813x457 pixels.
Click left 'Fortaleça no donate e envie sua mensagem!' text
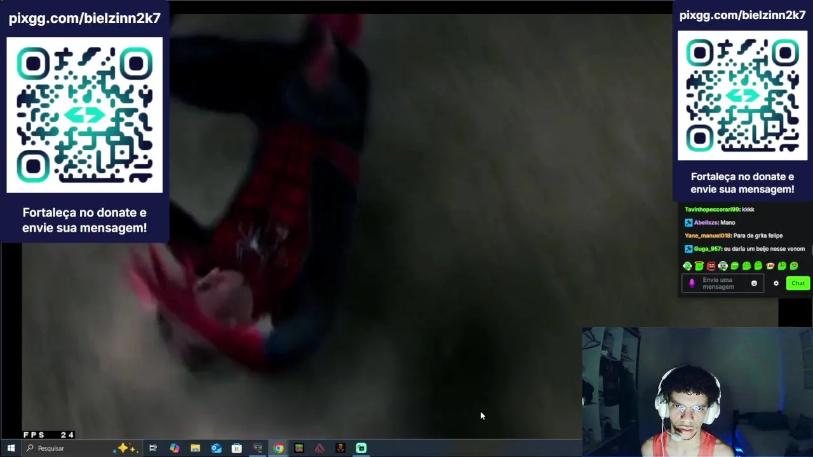[x=84, y=220]
